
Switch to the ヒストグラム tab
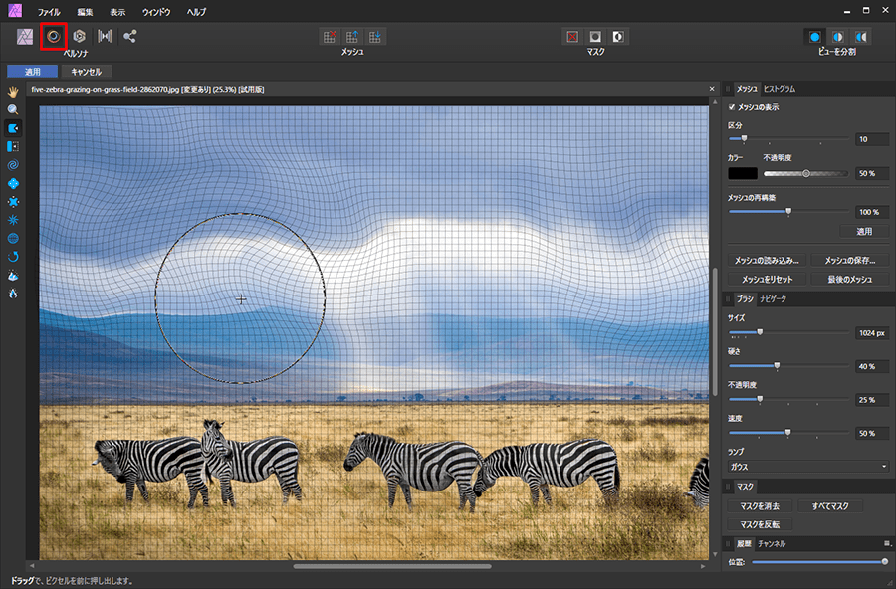click(x=779, y=89)
